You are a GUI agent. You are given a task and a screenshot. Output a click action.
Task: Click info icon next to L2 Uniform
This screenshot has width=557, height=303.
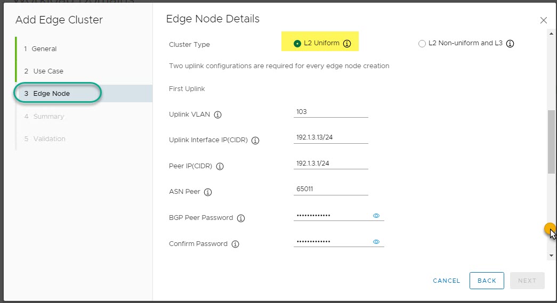(x=347, y=44)
